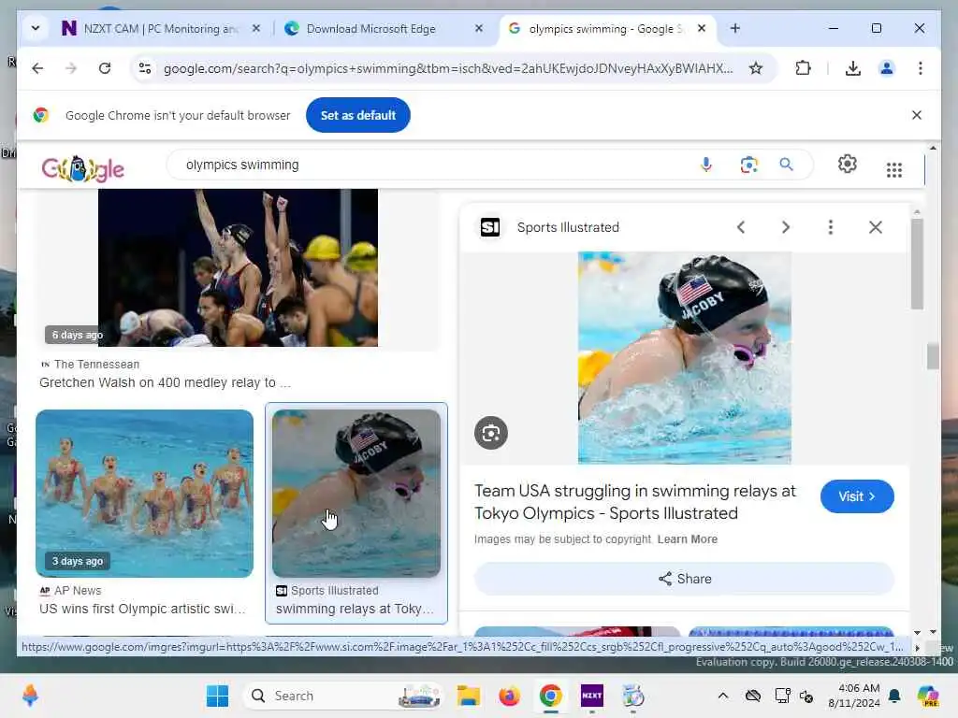Open File Explorer from the taskbar
This screenshot has height=718, width=958.
pyautogui.click(x=469, y=696)
